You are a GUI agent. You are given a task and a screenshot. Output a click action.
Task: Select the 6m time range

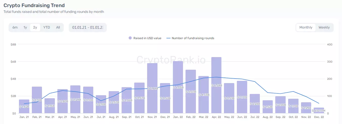[15, 28]
